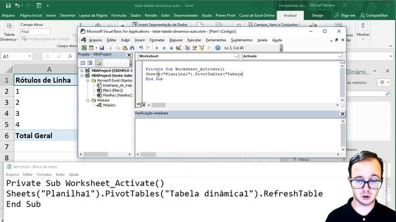This screenshot has height=222, width=396.
Task: Collapse Microsoft Excel Objetos folder
Action: pyautogui.click(x=88, y=81)
